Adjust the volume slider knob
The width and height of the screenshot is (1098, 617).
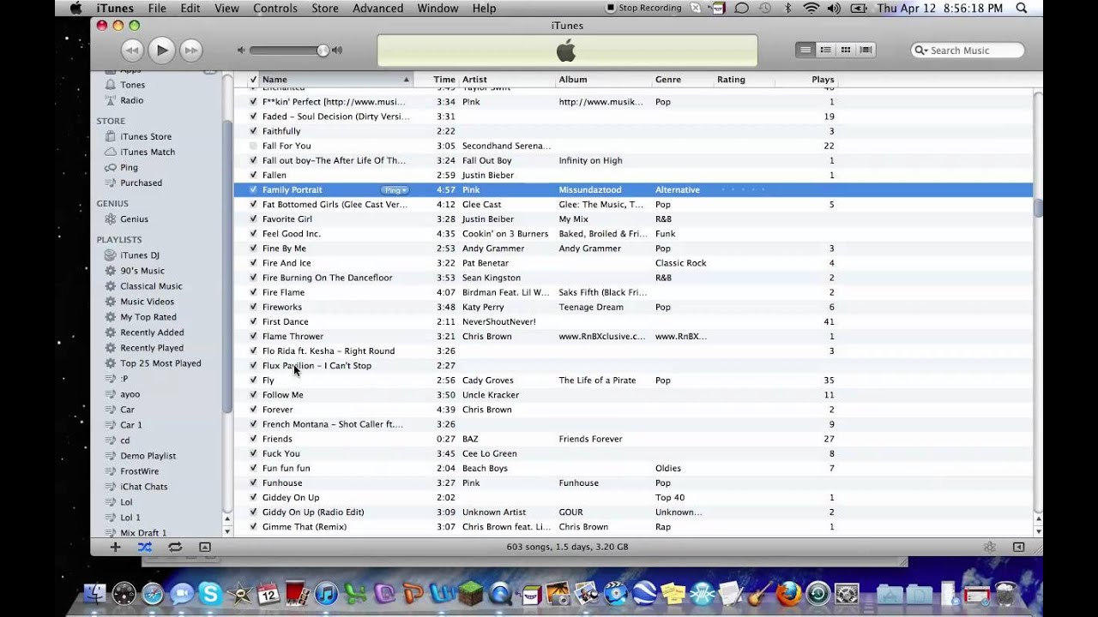(x=323, y=51)
